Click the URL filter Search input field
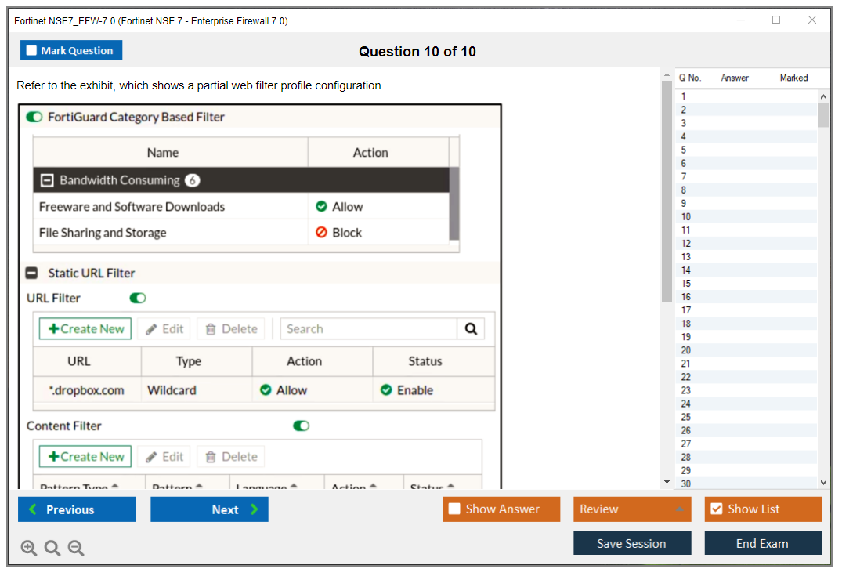The image size is (842, 576). 368,329
